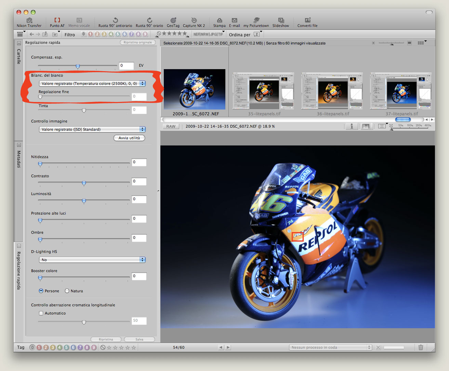Apply label 9 in the bottom Tag bar
This screenshot has height=371, width=449.
(94, 347)
